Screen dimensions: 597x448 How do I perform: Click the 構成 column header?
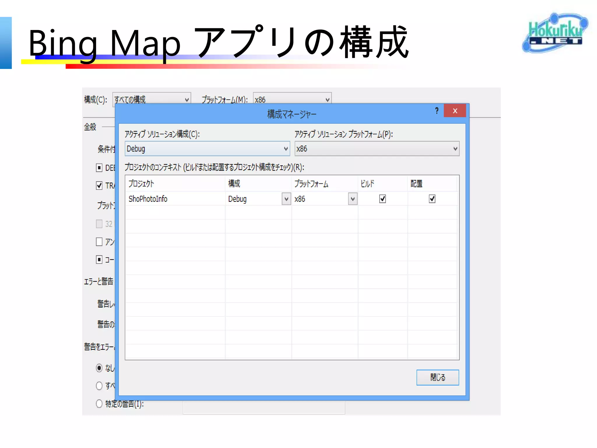click(x=258, y=184)
